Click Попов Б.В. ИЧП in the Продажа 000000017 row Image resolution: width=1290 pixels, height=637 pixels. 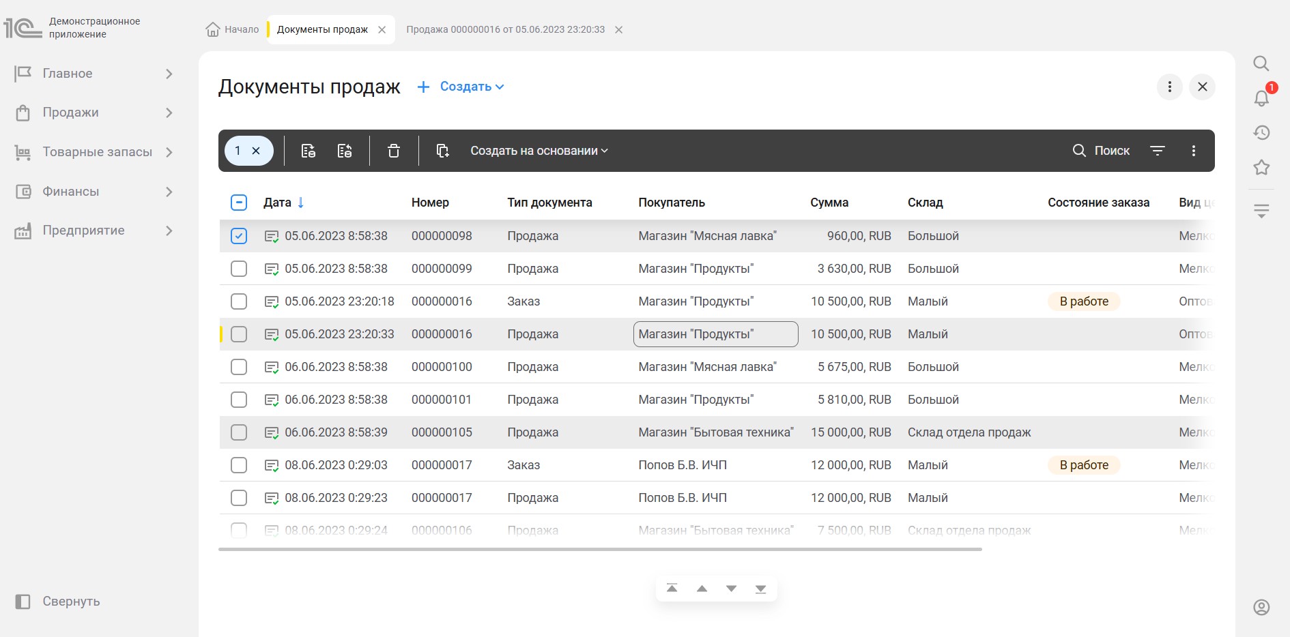[683, 498]
